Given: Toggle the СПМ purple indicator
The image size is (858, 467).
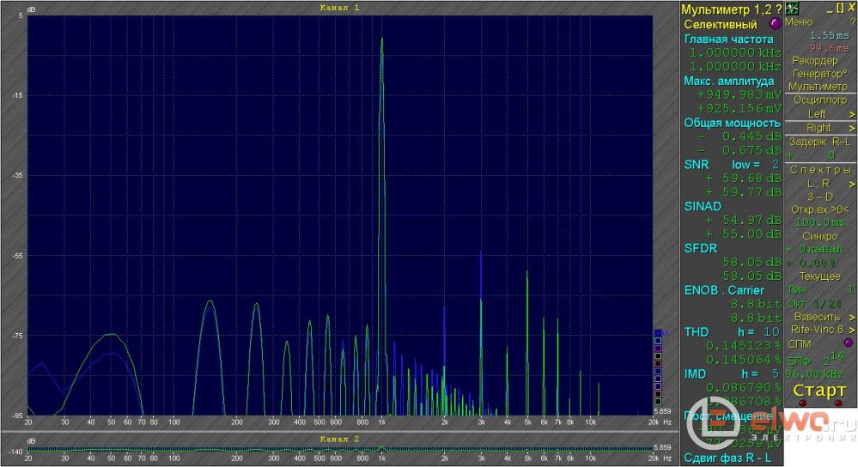Looking at the screenshot, I should point(849,343).
